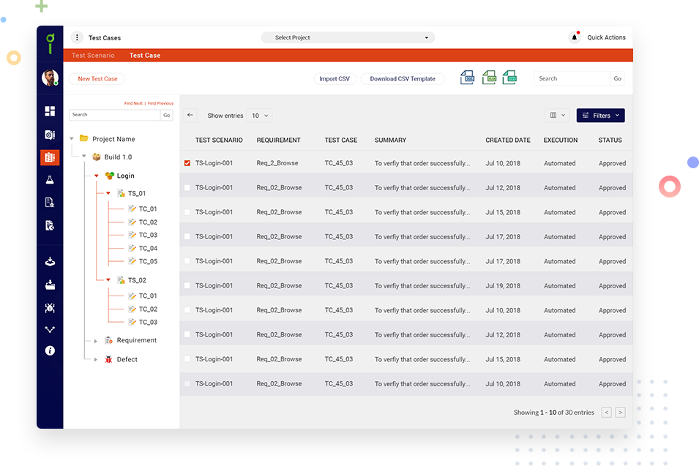This screenshot has width=699, height=466.
Task: Click the CREATED DATE column header
Action: coord(508,140)
